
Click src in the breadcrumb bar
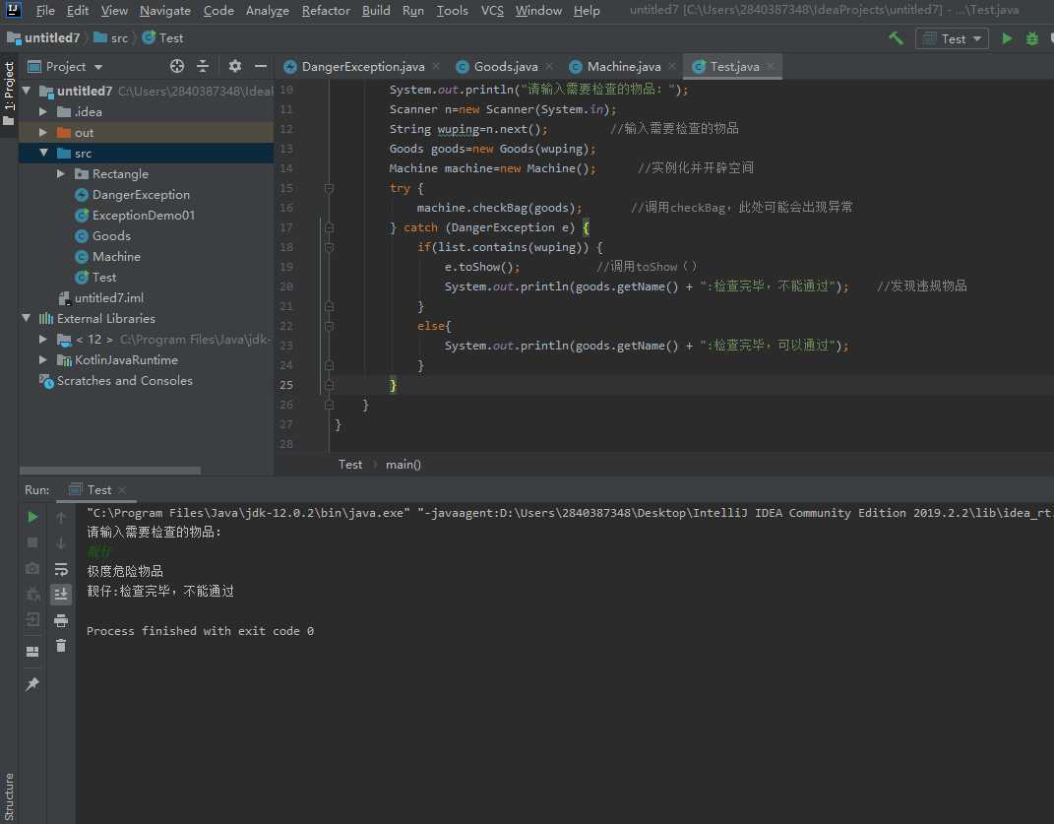tap(111, 38)
